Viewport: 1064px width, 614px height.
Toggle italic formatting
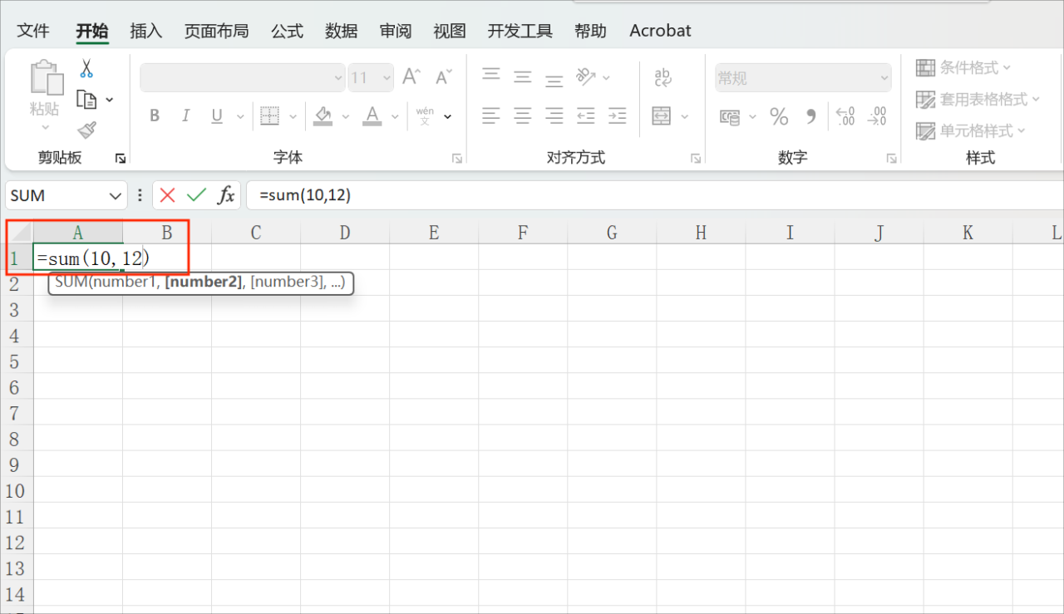tap(185, 116)
